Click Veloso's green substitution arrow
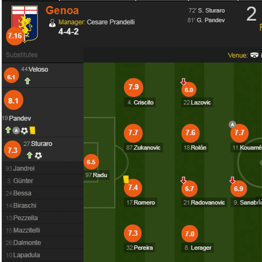Screen dimensions: 262x262 27,81
